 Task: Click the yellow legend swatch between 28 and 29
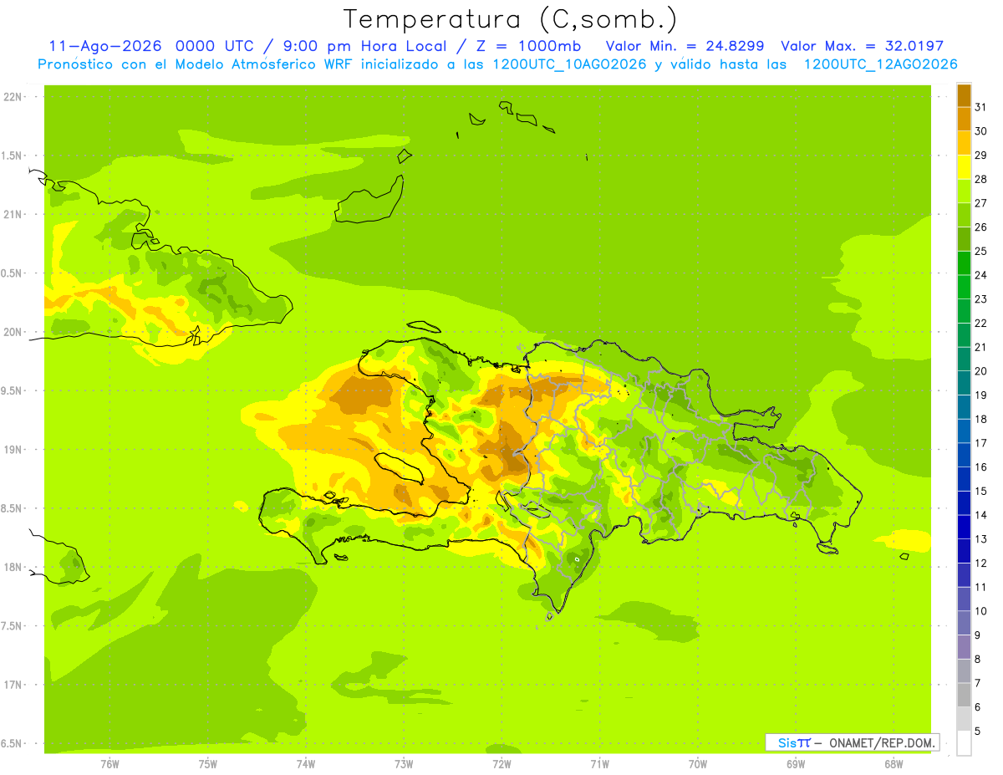(x=964, y=167)
